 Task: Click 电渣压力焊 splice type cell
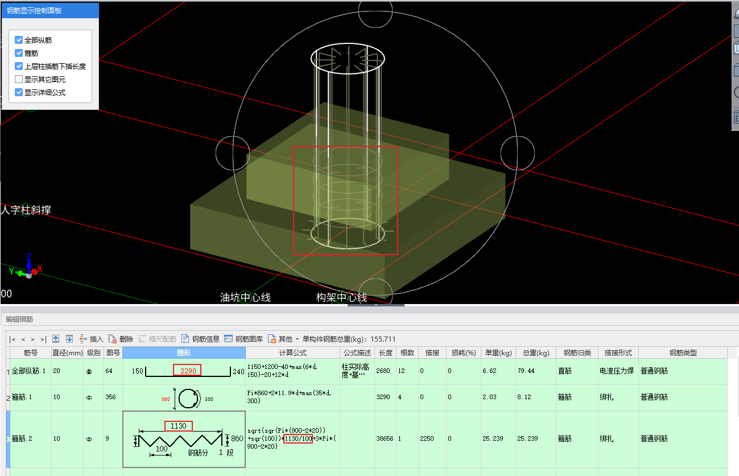point(618,371)
